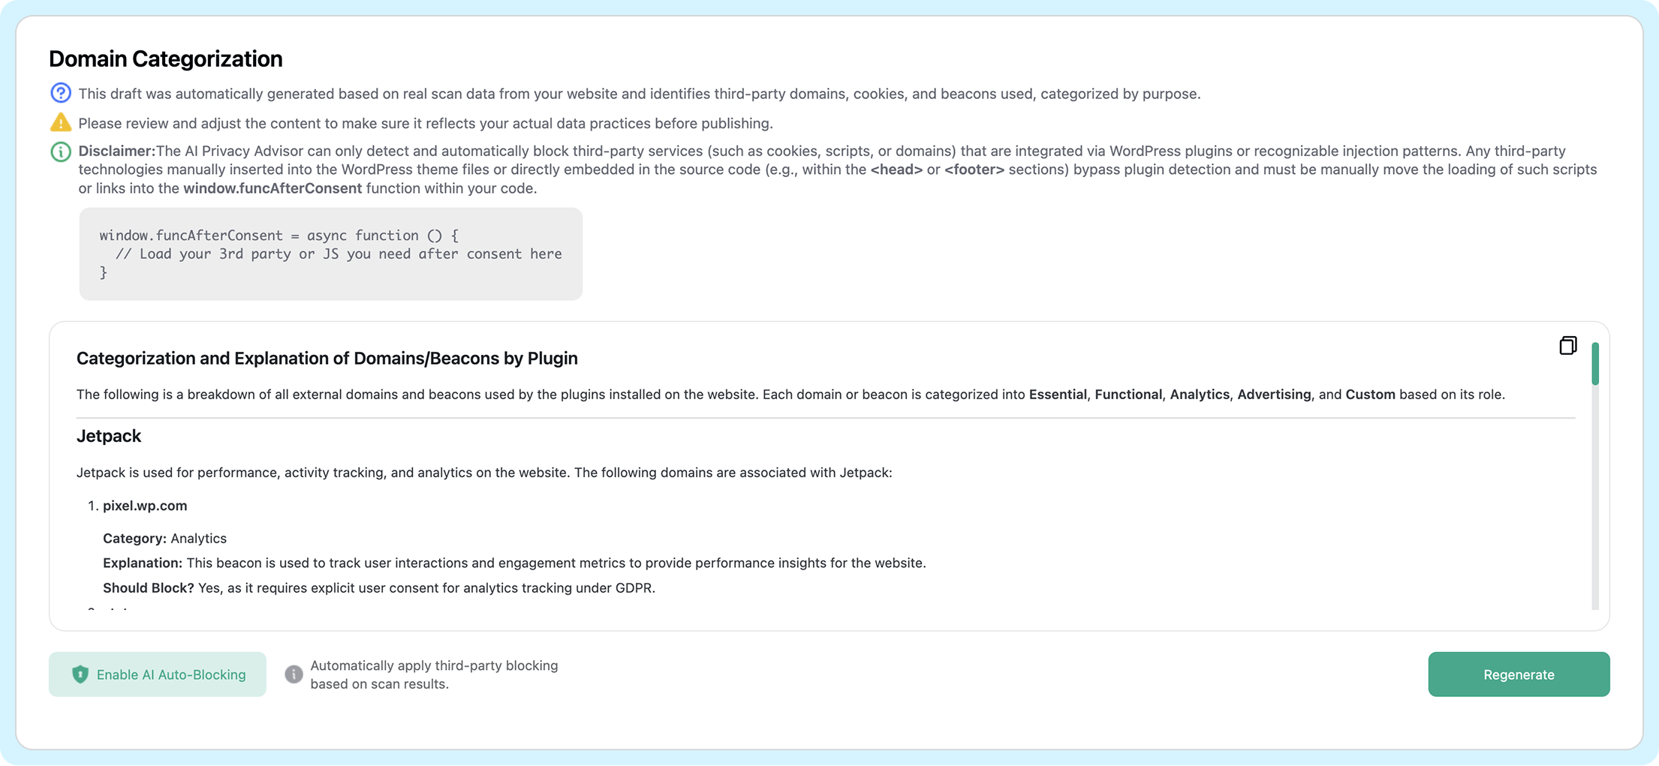Click the Should Block? label

pos(148,588)
